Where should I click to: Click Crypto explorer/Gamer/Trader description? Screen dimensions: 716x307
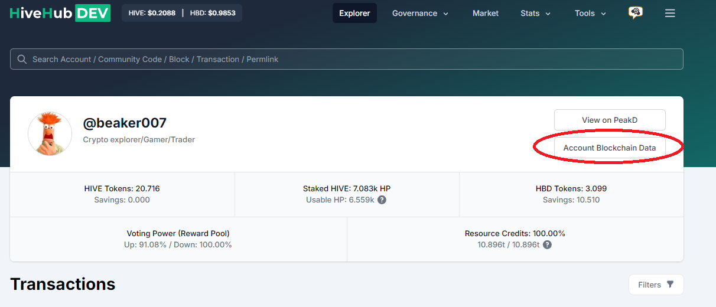point(139,140)
